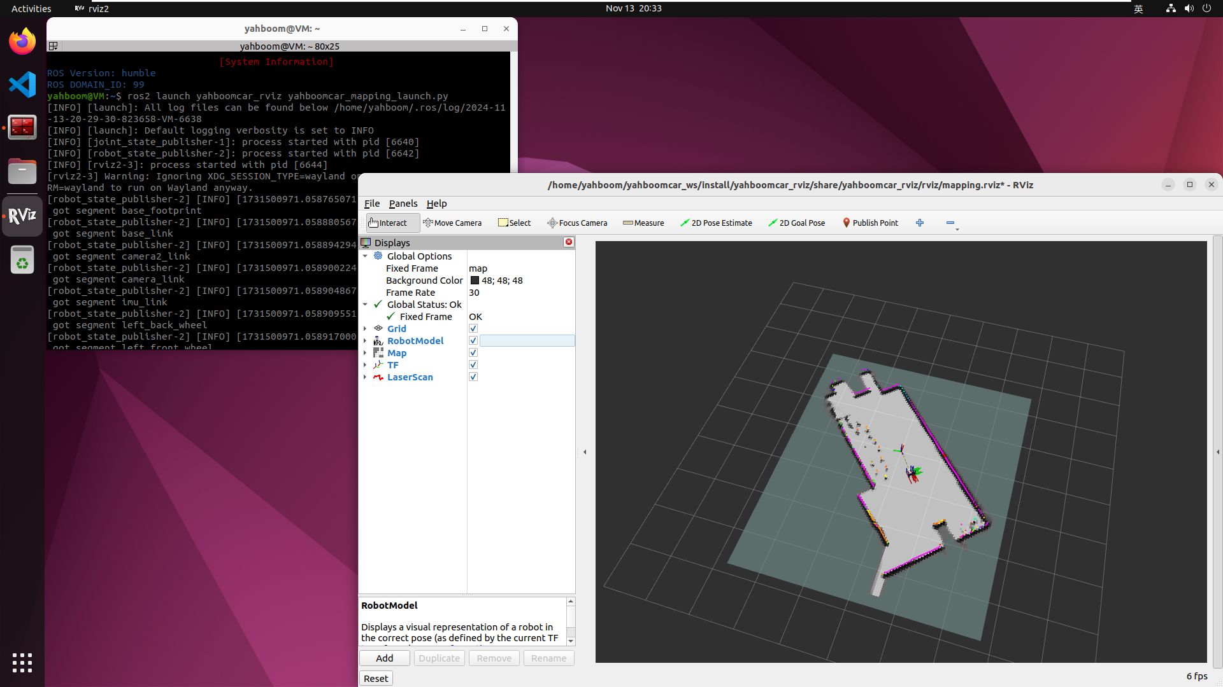Activate the Move Camera tool

(452, 223)
